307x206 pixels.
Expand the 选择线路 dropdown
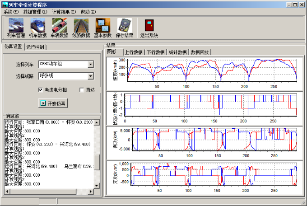point(91,76)
